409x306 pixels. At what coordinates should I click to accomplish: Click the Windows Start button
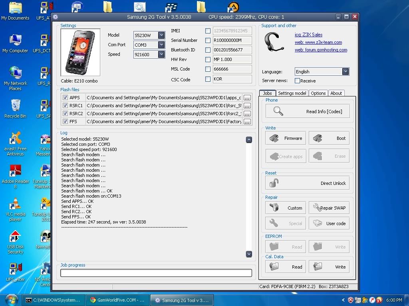click(x=11, y=300)
